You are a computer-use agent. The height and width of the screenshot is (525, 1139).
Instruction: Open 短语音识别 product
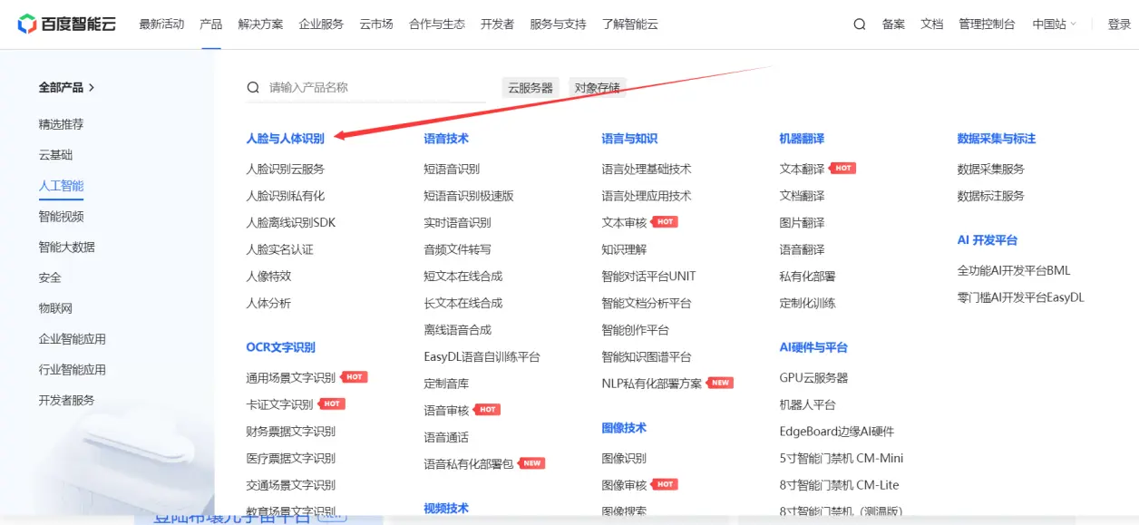(x=452, y=169)
